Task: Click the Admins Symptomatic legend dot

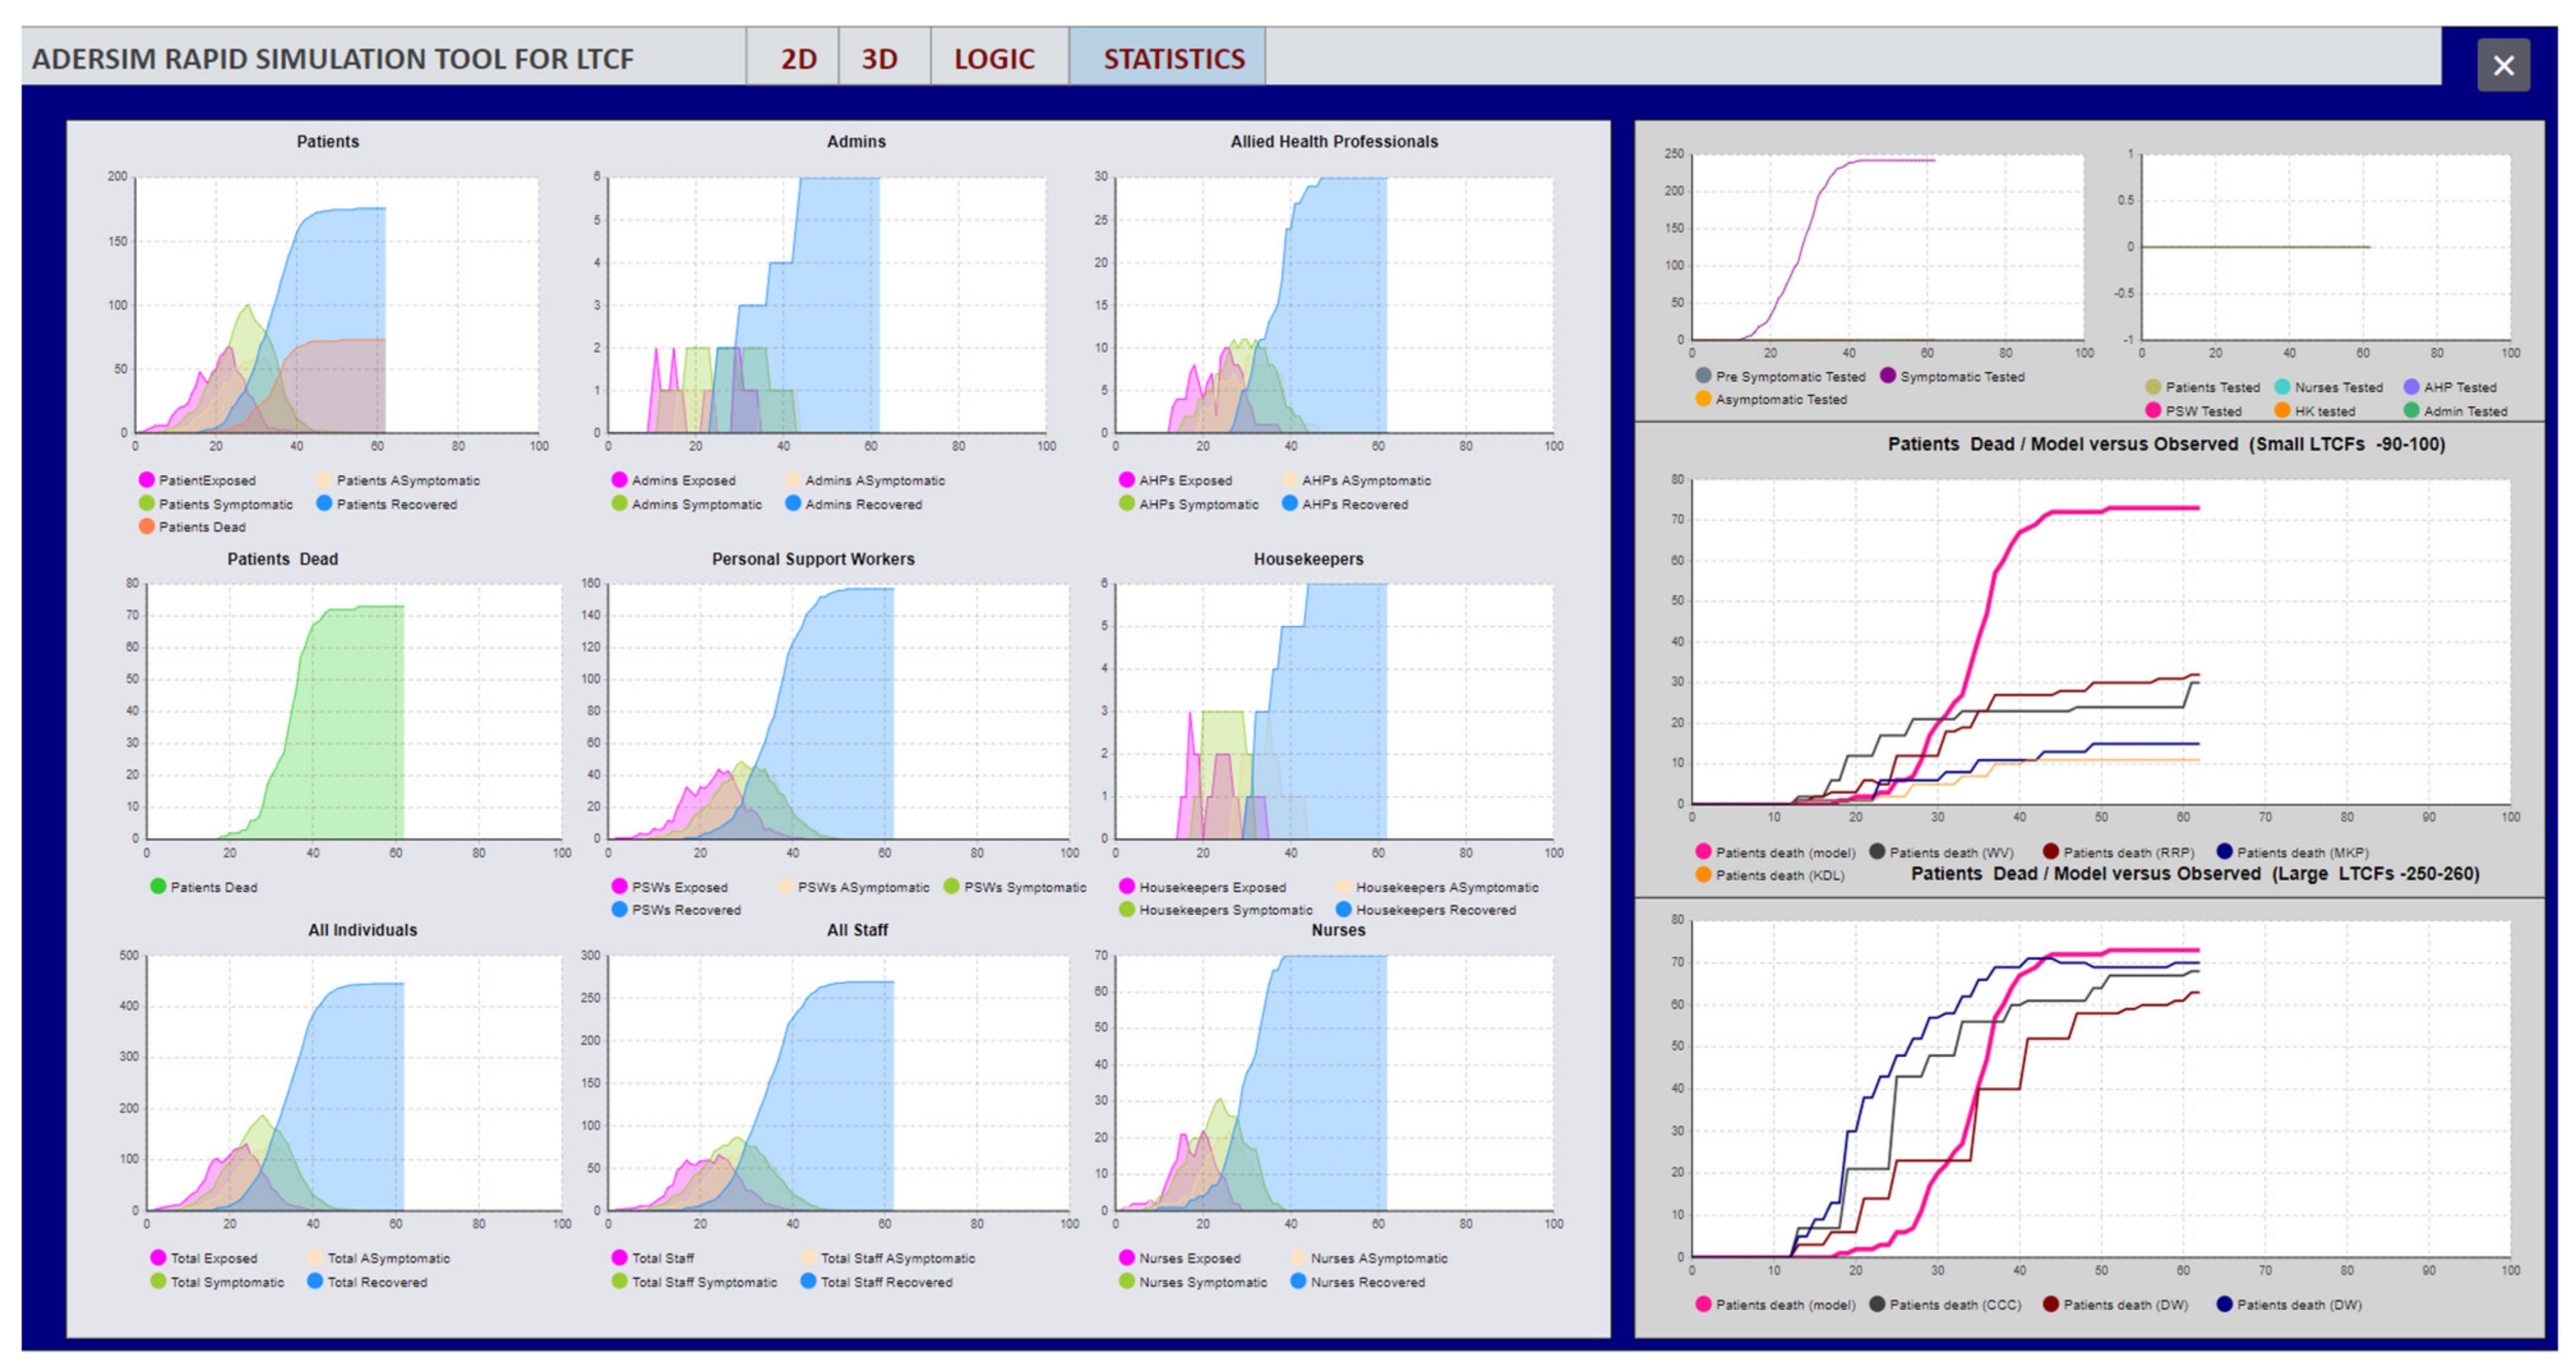Action: 619,504
